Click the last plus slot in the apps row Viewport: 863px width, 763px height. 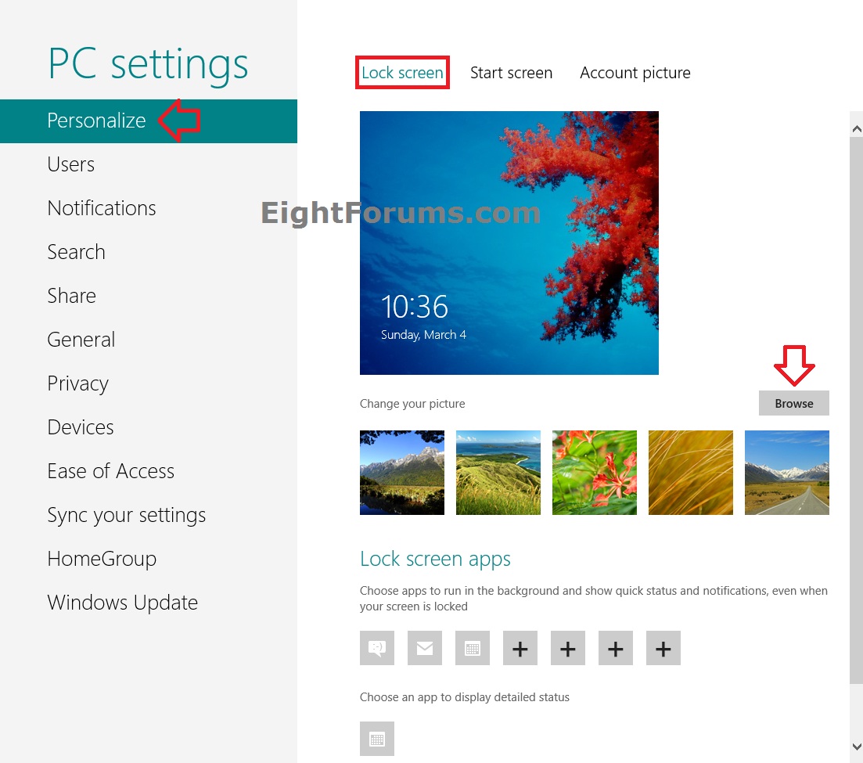pos(663,648)
